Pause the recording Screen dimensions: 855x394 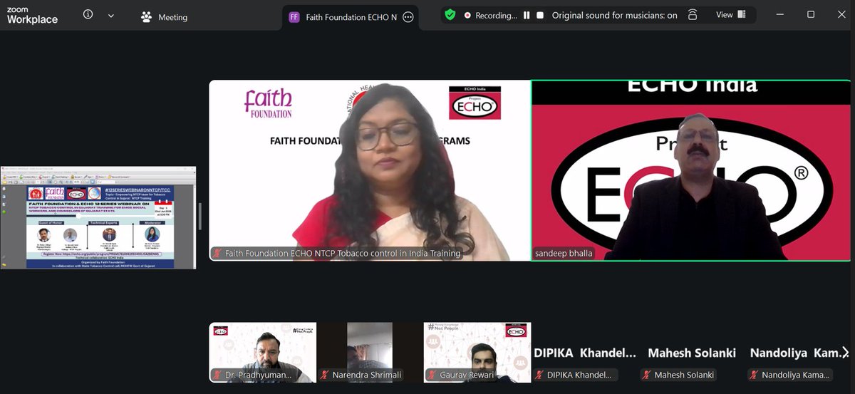click(527, 15)
